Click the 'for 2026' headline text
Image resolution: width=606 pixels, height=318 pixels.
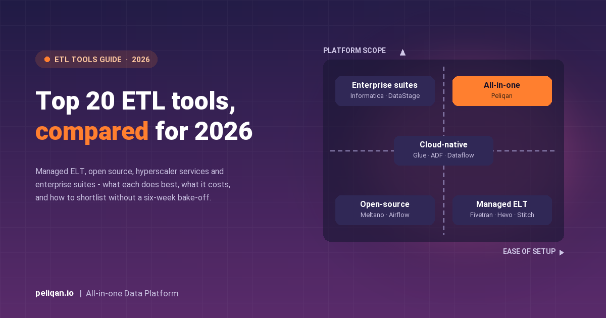pyautogui.click(x=204, y=131)
